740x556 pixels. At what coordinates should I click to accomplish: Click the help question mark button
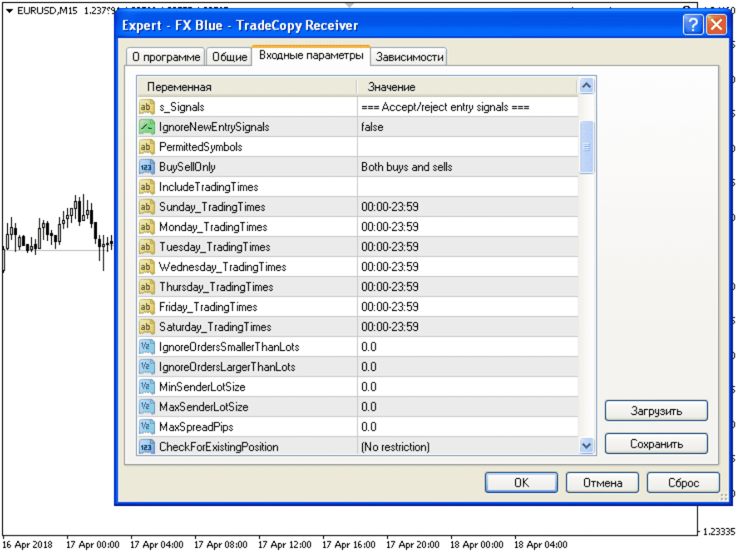[x=693, y=25]
